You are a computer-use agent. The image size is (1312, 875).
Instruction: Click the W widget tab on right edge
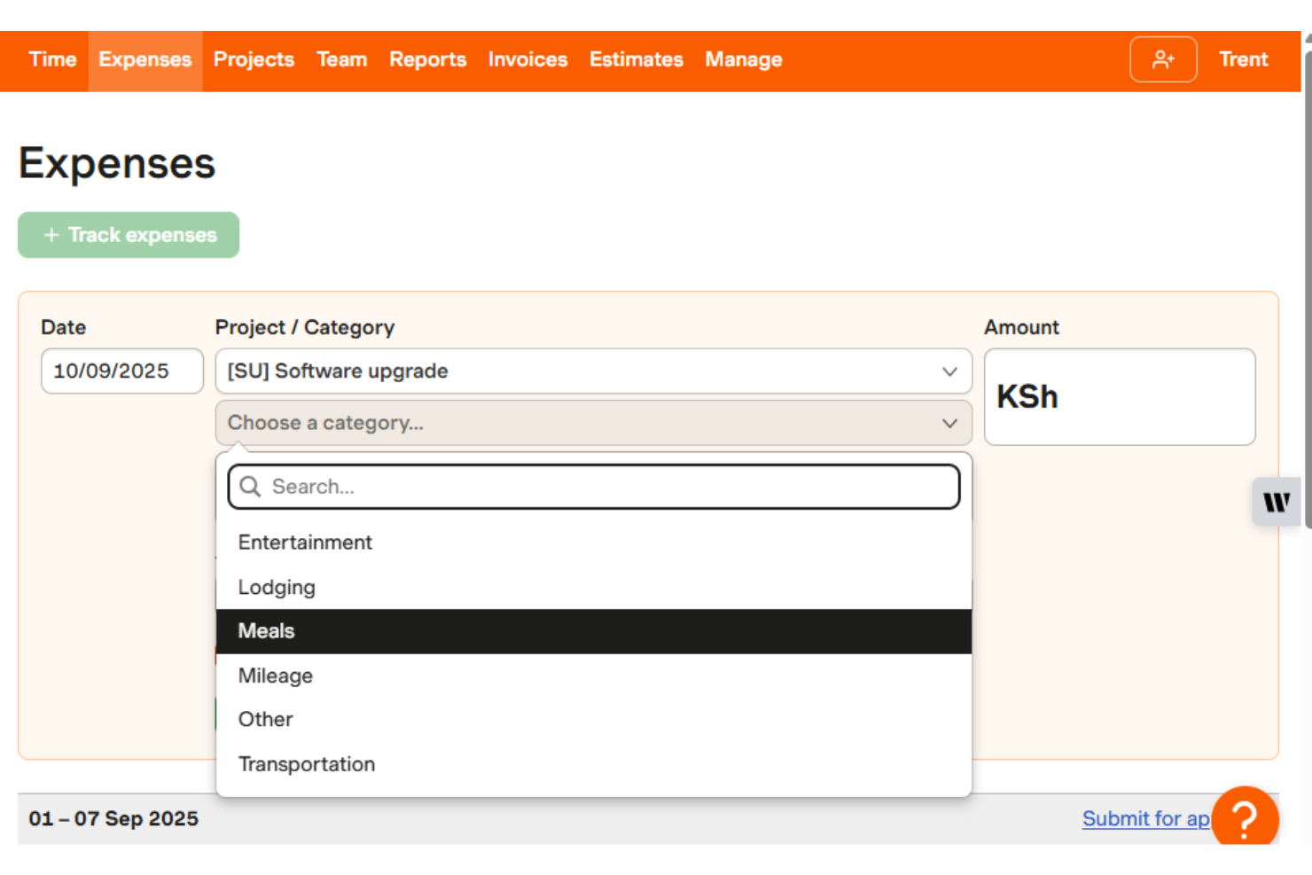[1277, 502]
